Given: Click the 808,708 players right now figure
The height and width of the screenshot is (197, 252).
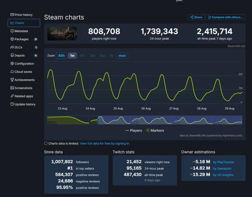Looking at the screenshot, I should click(x=104, y=31).
